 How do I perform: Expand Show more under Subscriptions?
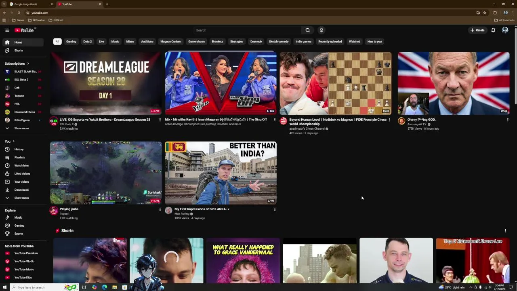point(23,129)
